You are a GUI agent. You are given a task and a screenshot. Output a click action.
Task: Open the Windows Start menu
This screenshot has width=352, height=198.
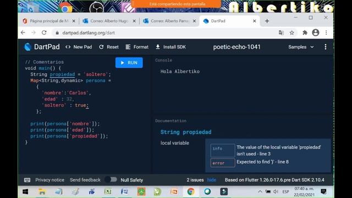tap(25, 191)
